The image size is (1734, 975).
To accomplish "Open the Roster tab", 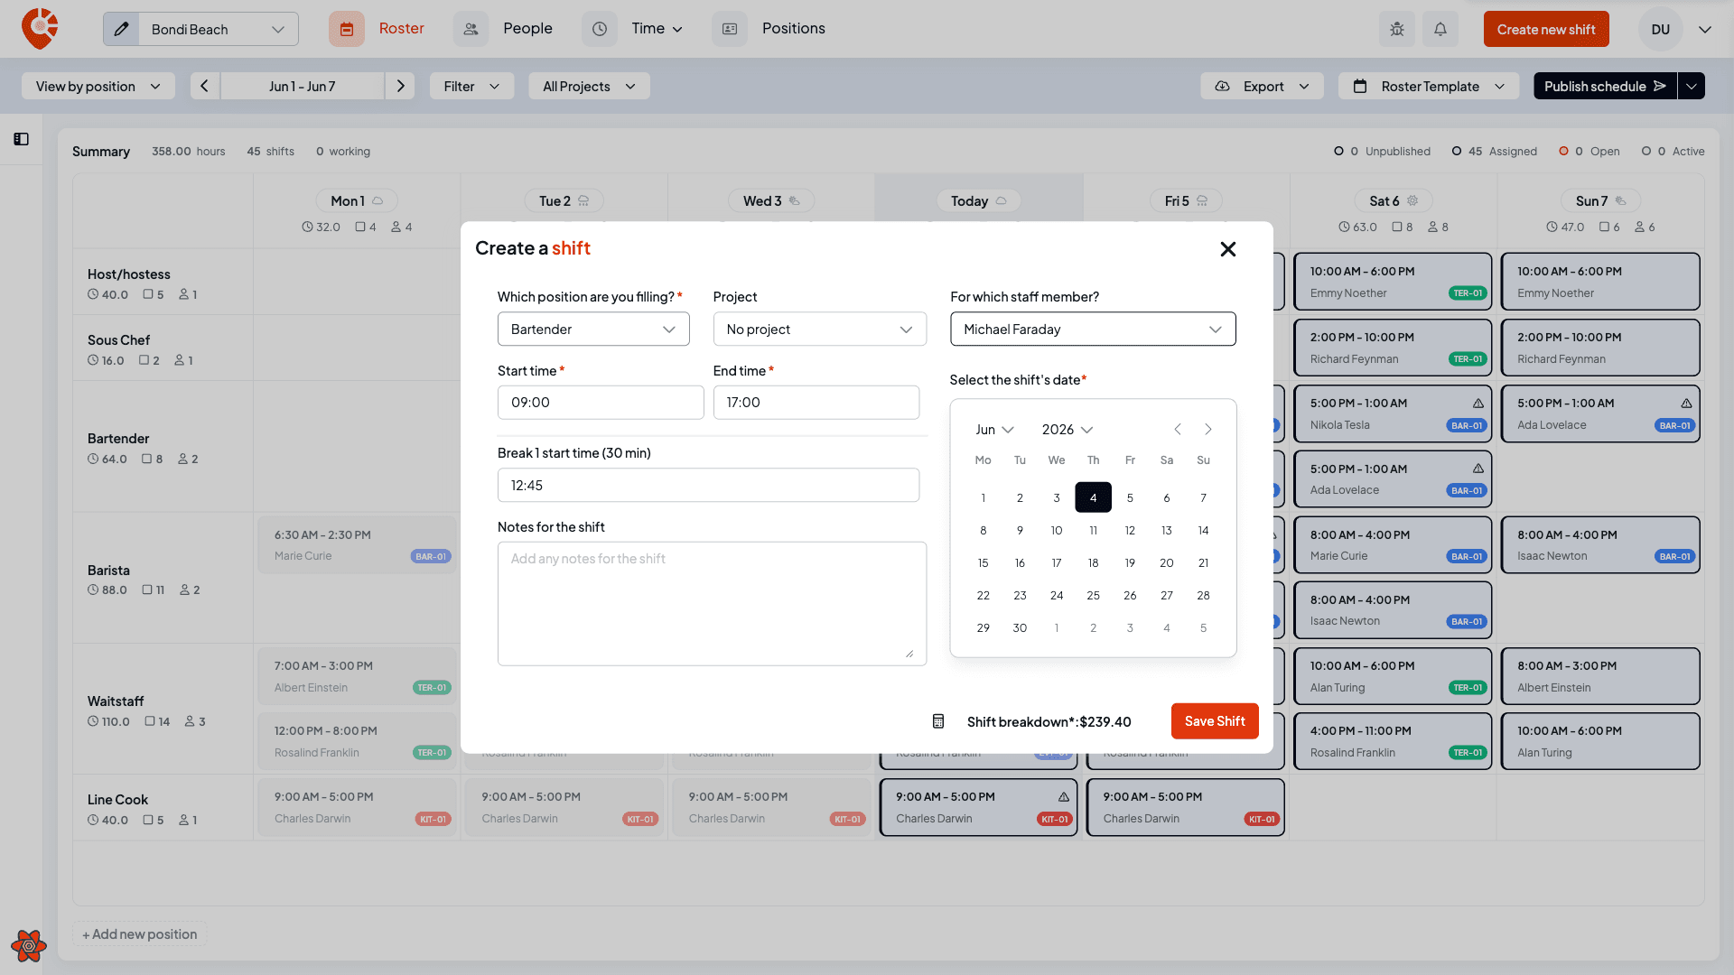I will coord(401,29).
